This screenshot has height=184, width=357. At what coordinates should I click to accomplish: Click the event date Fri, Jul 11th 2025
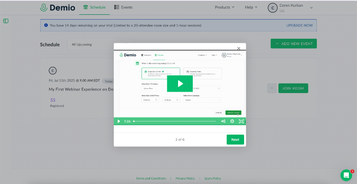click(75, 81)
